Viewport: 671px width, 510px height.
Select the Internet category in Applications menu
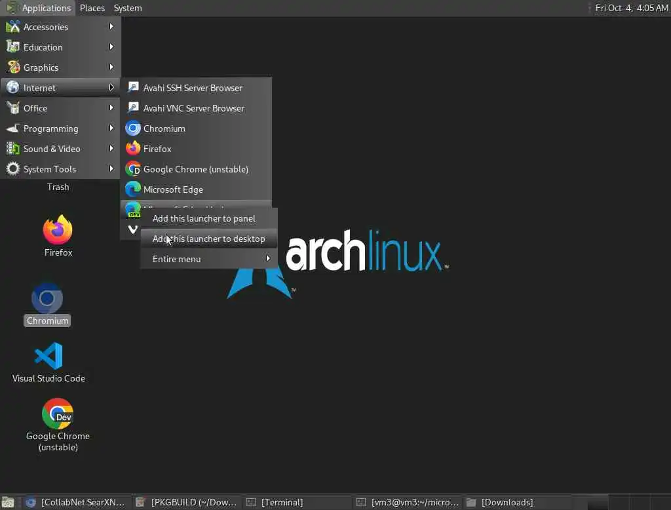(x=60, y=88)
